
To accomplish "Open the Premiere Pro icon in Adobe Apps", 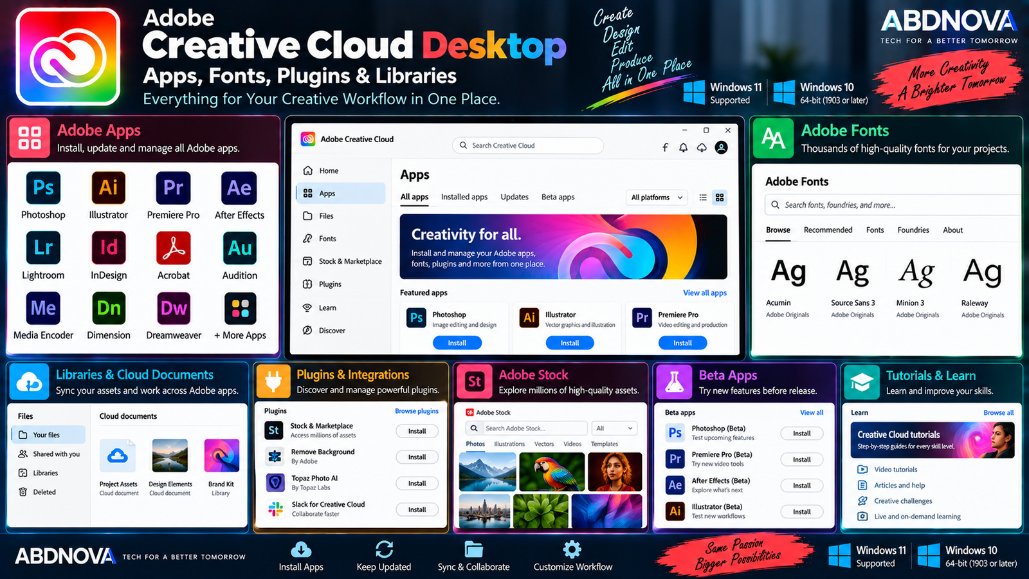I will tap(173, 187).
